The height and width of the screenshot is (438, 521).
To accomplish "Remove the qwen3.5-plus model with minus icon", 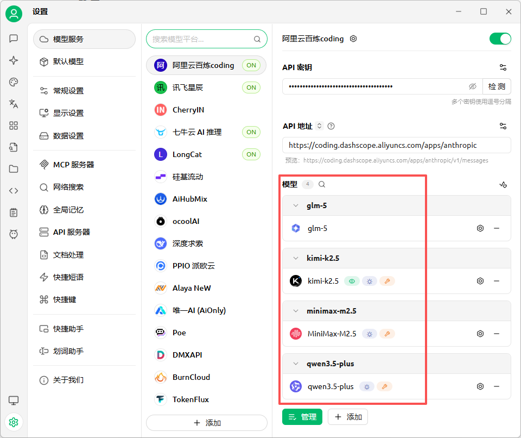I will [496, 386].
